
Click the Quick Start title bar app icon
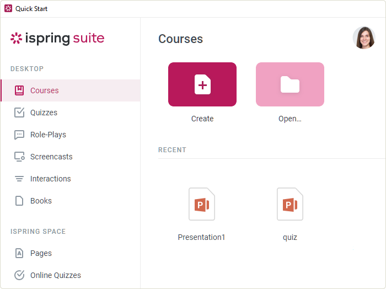(8, 8)
